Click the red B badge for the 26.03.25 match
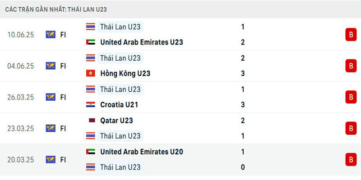The image size is (361, 180). [x=350, y=97]
